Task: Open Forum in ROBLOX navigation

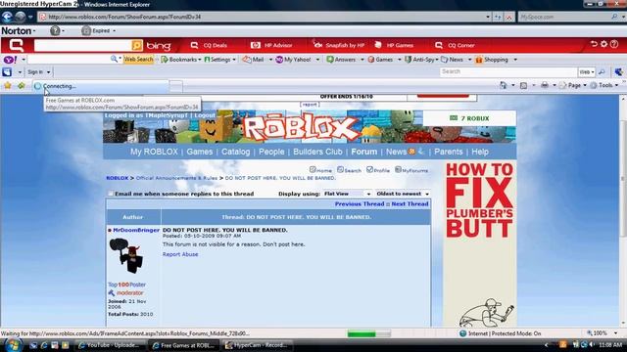Action: pyautogui.click(x=363, y=152)
